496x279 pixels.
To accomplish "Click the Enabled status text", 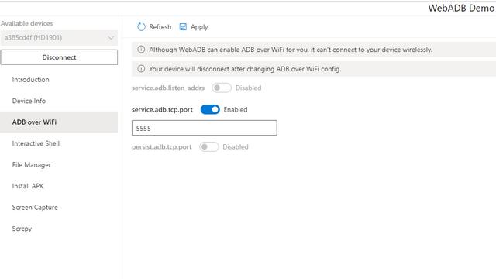I will click(236, 110).
